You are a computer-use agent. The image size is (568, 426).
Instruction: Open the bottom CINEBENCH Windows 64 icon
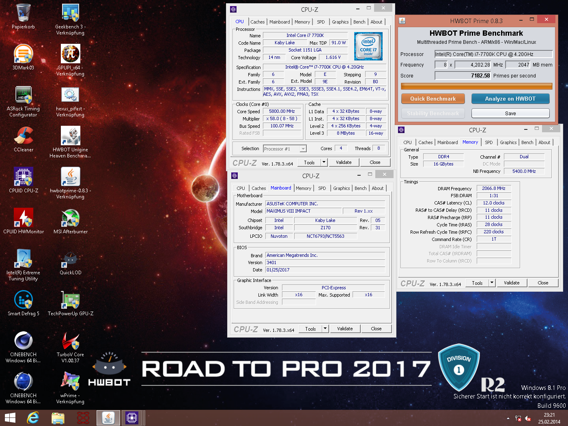pyautogui.click(x=24, y=382)
